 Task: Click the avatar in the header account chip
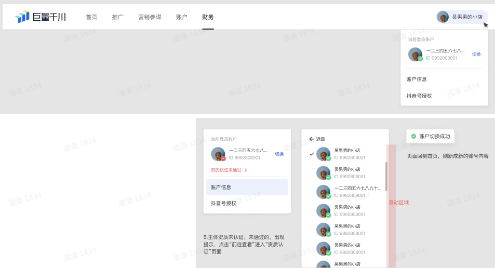pyautogui.click(x=443, y=17)
